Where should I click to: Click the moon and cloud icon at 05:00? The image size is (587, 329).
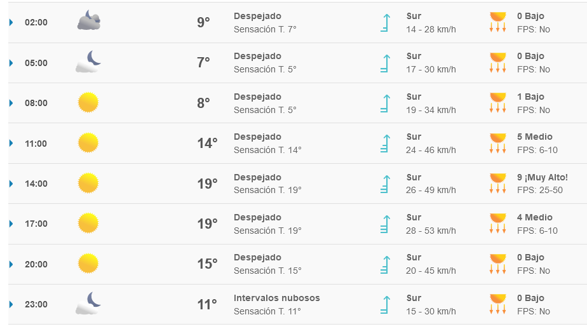pyautogui.click(x=88, y=62)
